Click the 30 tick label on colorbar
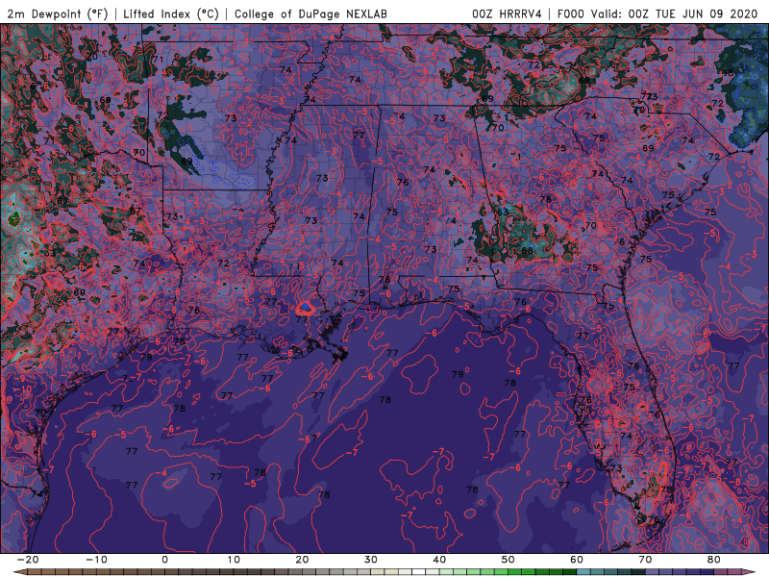This screenshot has width=769, height=577. (371, 560)
